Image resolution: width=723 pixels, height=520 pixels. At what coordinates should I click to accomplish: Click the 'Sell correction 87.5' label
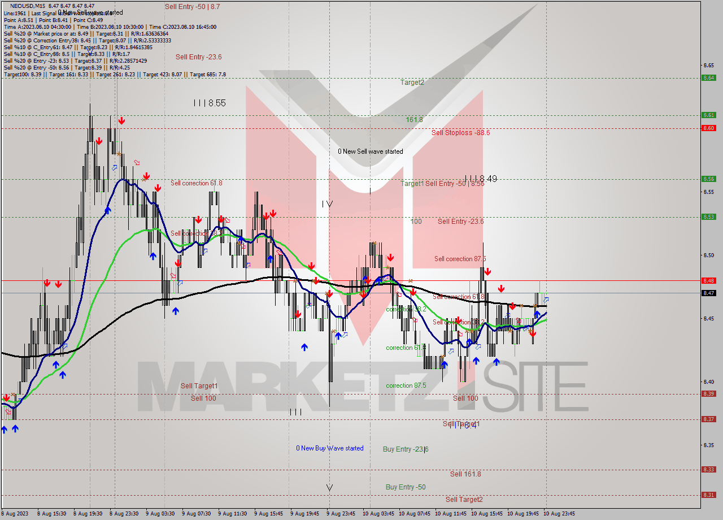click(461, 259)
